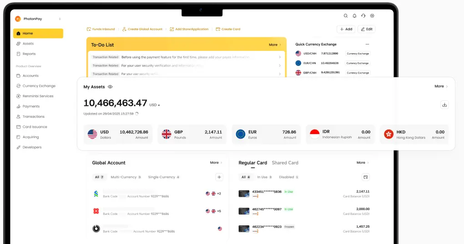The width and height of the screenshot is (464, 244).
Task: Click the PhotonPay logo icon
Action: click(18, 19)
